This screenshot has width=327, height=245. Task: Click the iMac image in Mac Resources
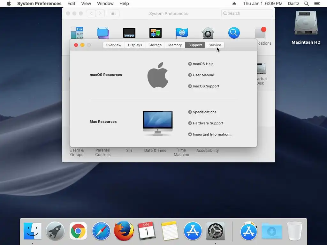(x=158, y=123)
